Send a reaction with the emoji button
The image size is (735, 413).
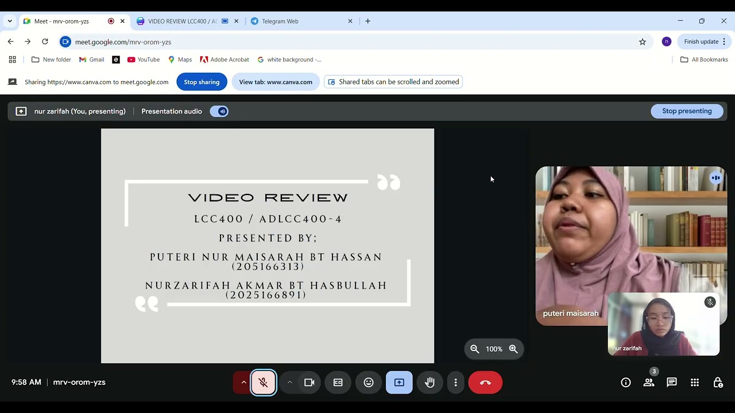pos(369,383)
